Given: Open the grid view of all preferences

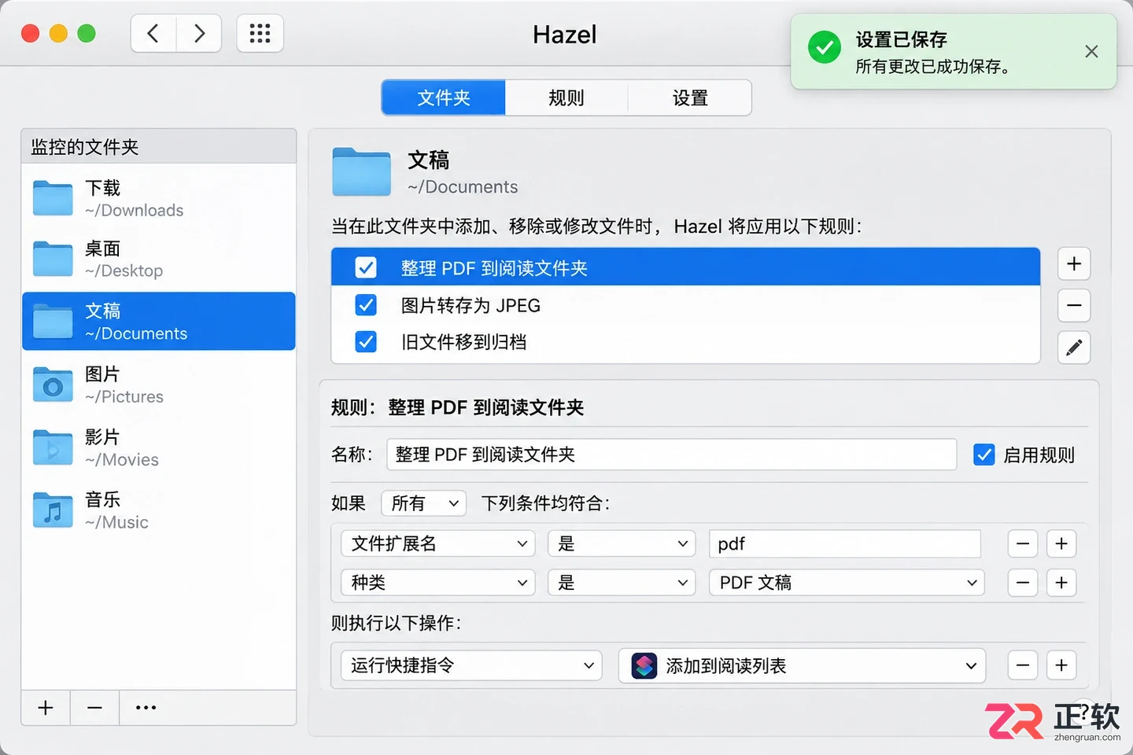Looking at the screenshot, I should point(260,34).
